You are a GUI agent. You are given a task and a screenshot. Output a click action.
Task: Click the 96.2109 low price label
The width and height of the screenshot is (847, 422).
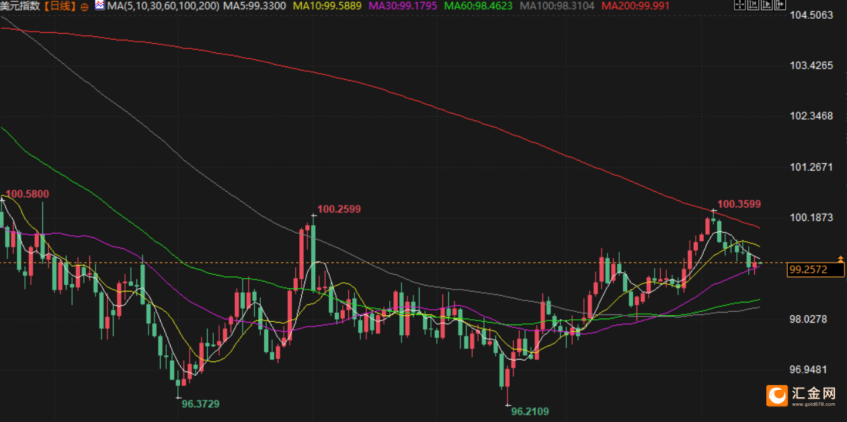coord(530,411)
